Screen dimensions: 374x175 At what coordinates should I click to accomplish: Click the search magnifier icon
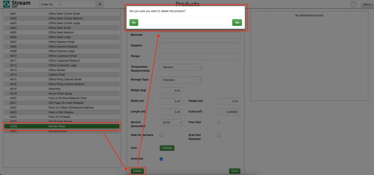tap(100, 4)
